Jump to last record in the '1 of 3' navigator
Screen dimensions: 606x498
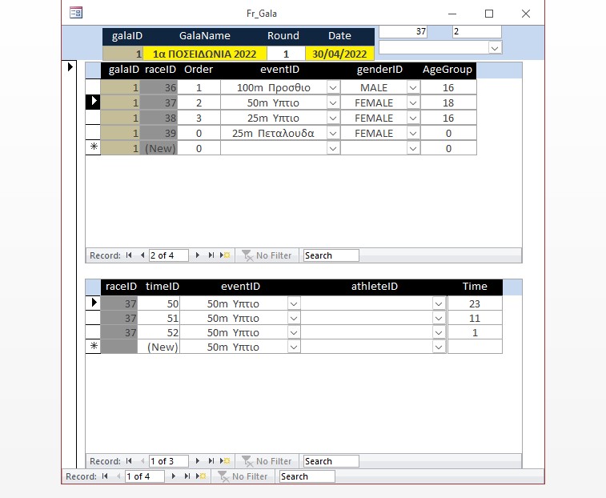(211, 461)
